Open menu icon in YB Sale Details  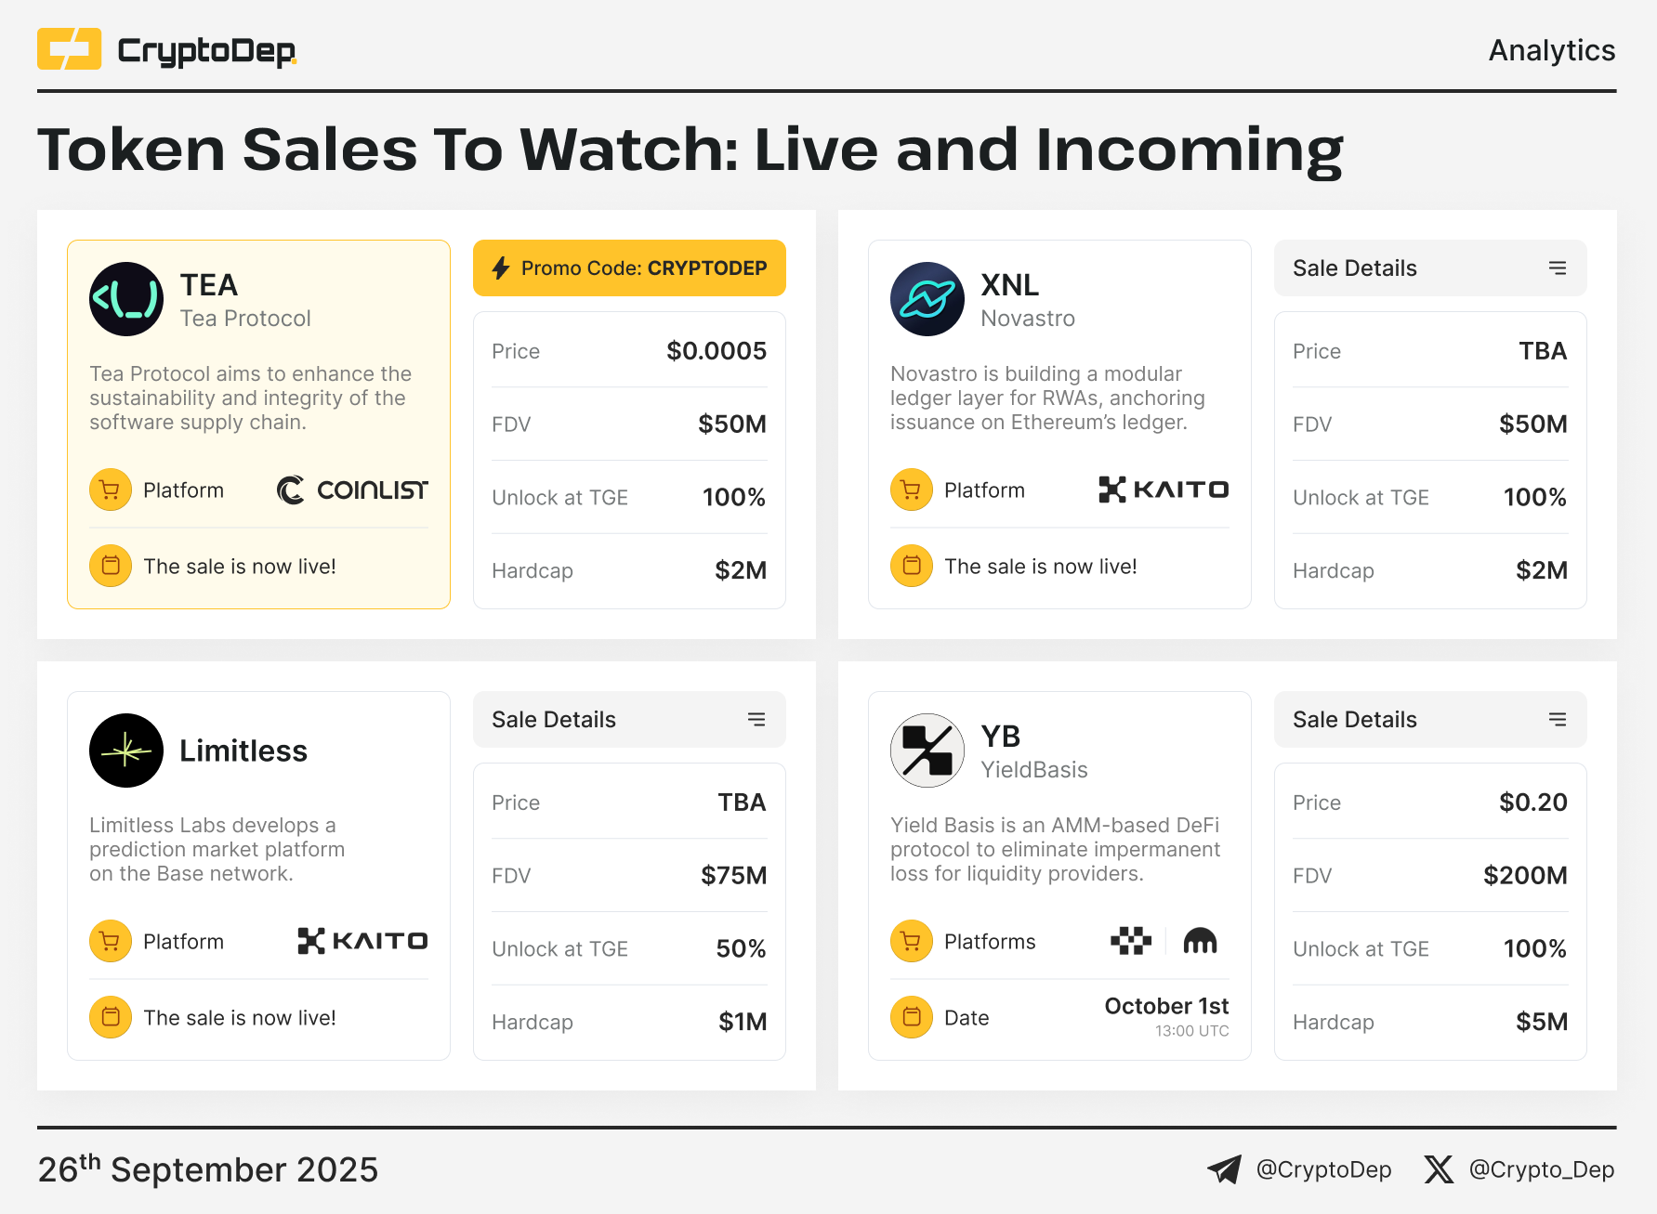(1558, 720)
